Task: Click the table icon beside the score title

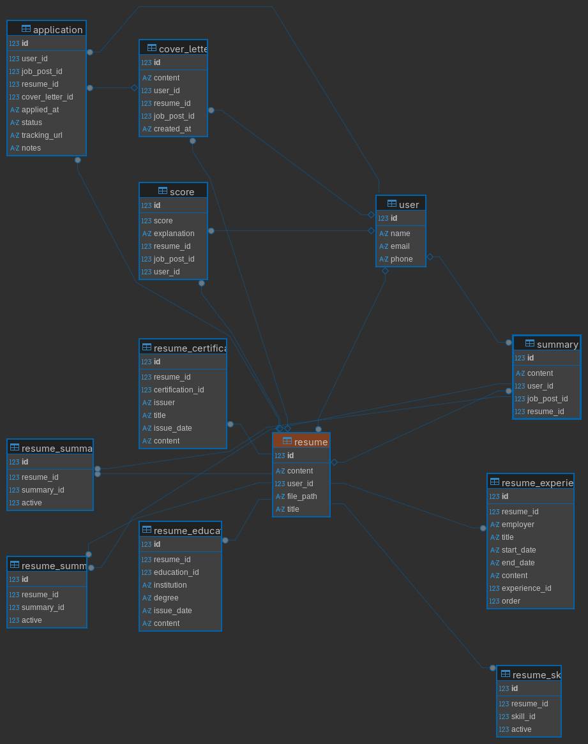Action: [163, 191]
